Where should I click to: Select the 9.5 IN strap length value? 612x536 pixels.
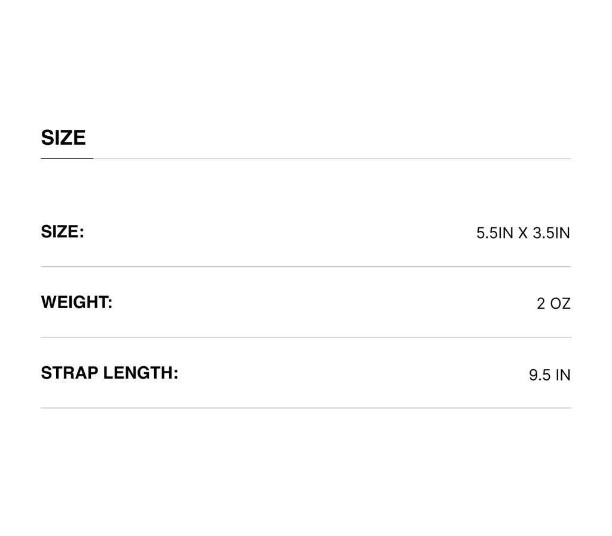[549, 376]
